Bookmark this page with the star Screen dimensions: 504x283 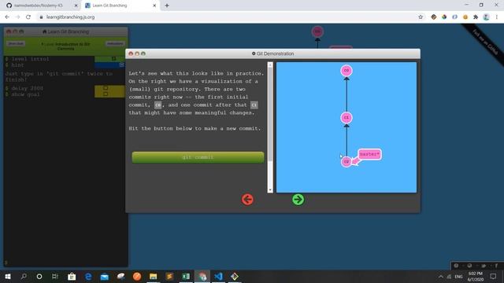[x=421, y=17]
